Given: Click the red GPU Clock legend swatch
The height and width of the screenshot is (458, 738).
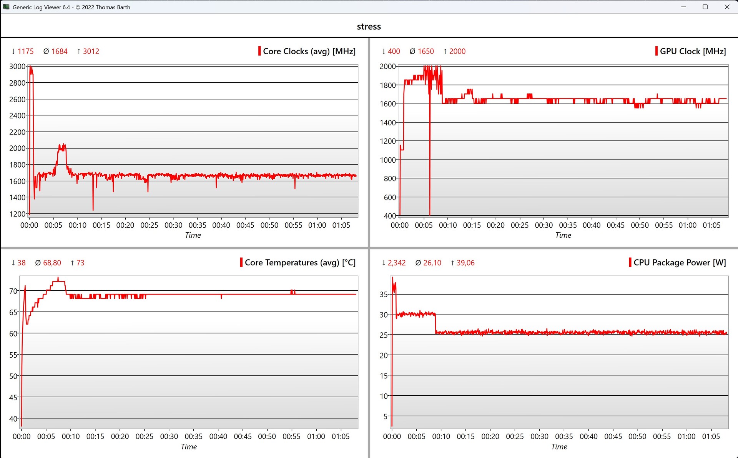Looking at the screenshot, I should tap(656, 51).
